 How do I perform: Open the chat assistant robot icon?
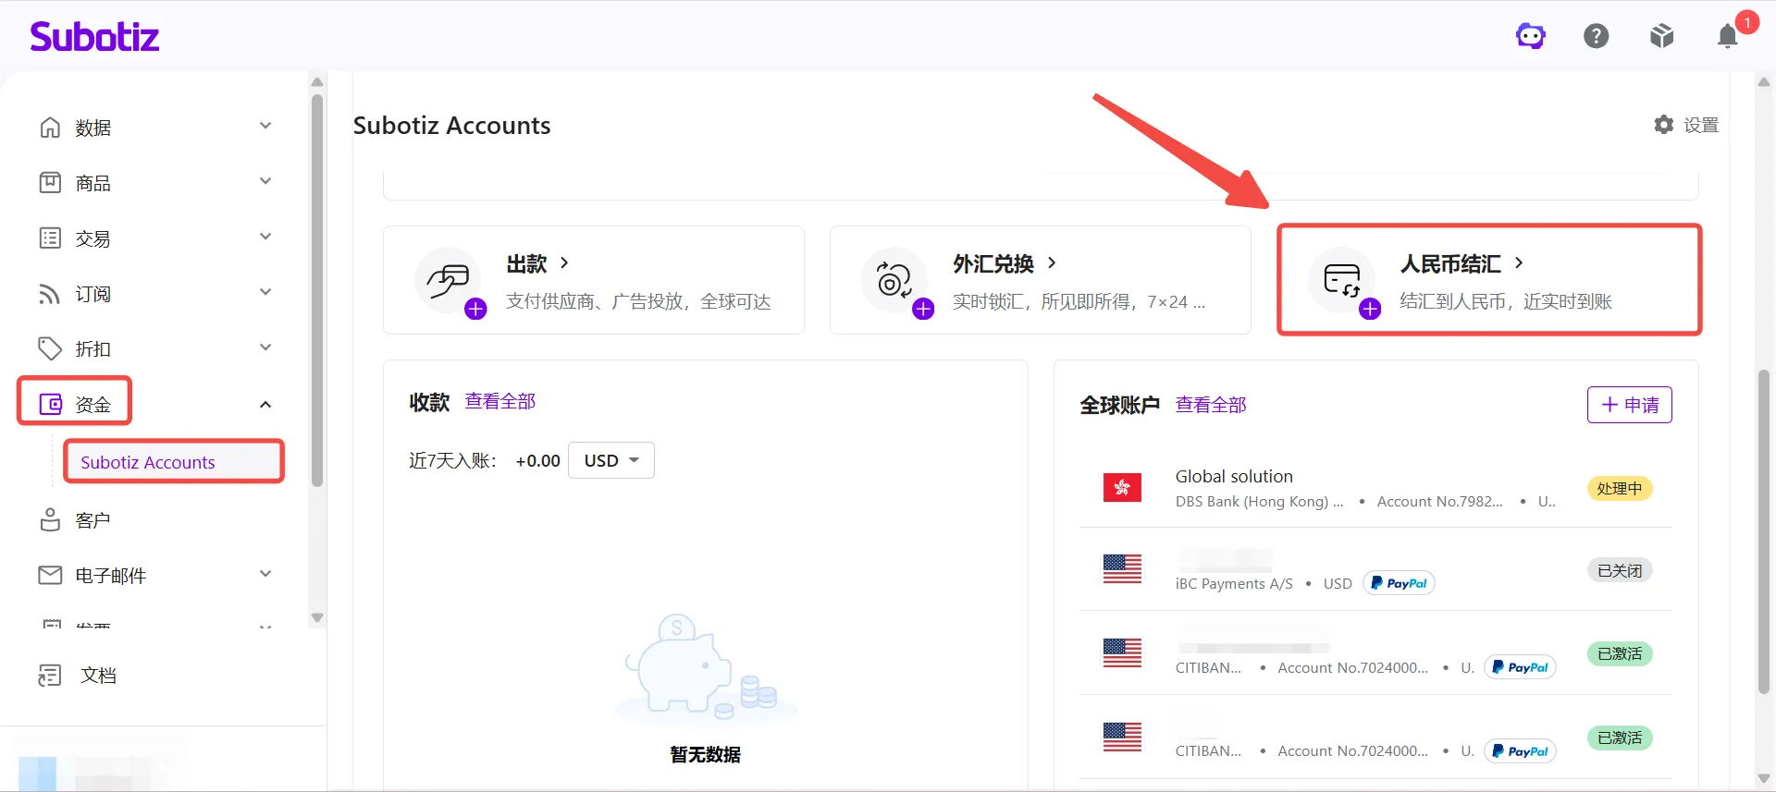coord(1531,36)
